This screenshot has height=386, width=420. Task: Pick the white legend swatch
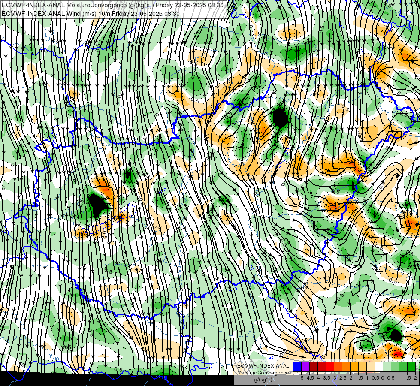(379, 367)
